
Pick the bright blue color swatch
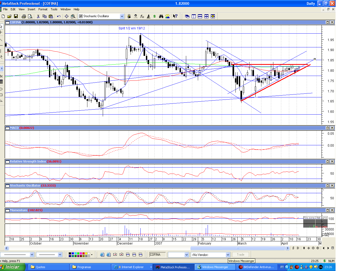73,254
